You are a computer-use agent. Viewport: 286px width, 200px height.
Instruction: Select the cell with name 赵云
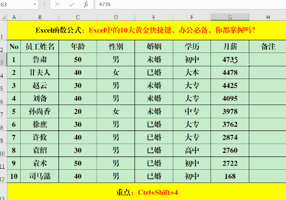[x=40, y=85]
